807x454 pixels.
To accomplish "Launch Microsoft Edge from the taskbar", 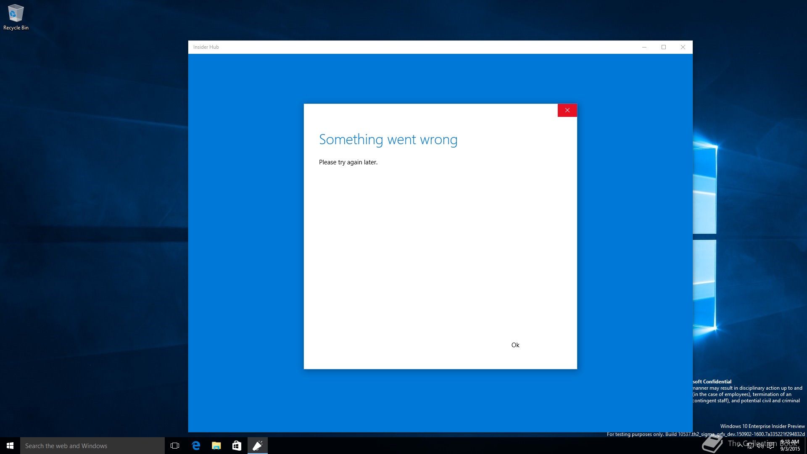I will [196, 446].
